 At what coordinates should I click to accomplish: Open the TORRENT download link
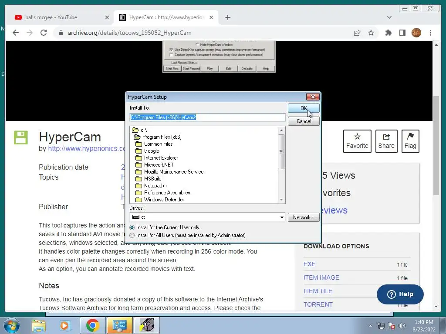(x=318, y=304)
